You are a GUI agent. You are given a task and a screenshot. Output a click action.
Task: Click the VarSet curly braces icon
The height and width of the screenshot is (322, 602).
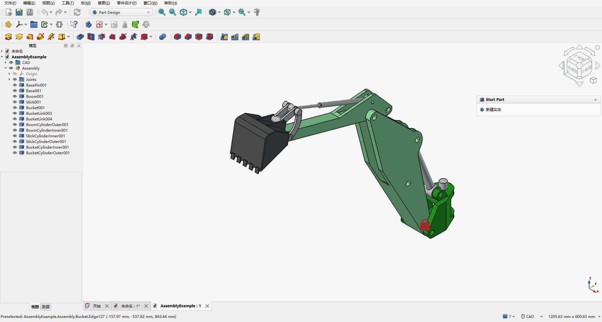coord(59,24)
